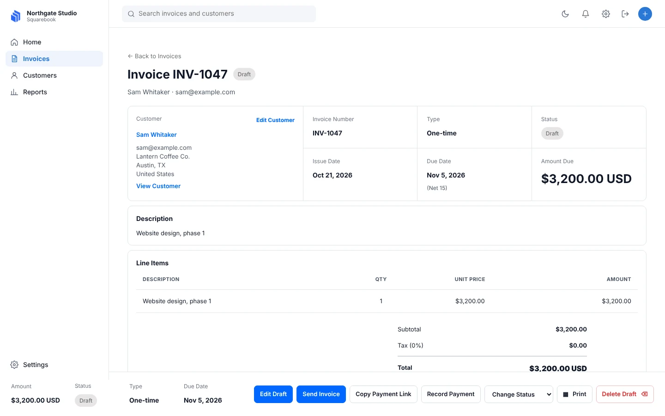Click the Edit Customer link
Viewport: 665px width, 416px height.
click(275, 120)
